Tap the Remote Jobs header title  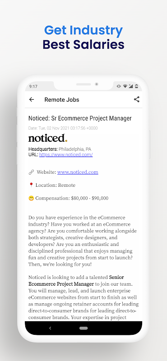tap(62, 100)
